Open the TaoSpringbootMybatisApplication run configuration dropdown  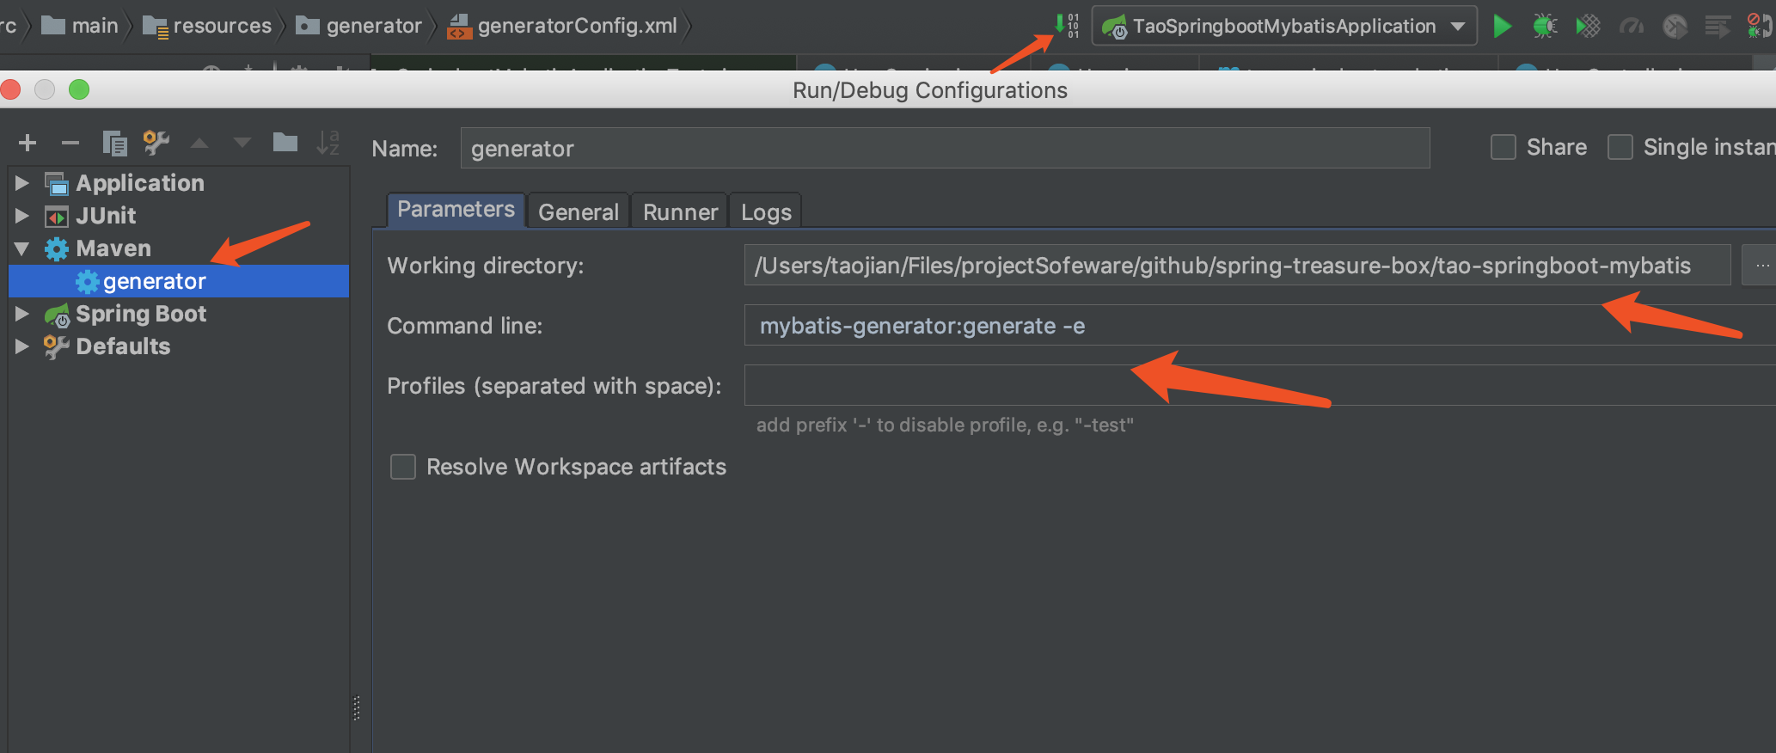coord(1284,26)
